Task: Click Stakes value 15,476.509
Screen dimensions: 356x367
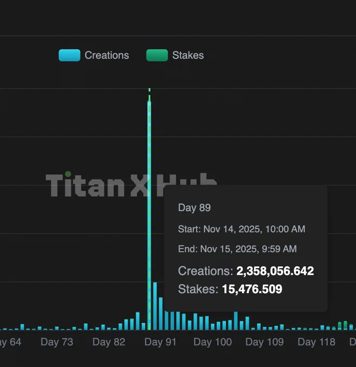Action: [x=252, y=289]
